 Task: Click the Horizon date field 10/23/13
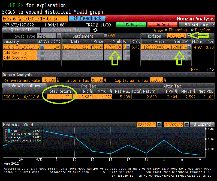pos(176,36)
